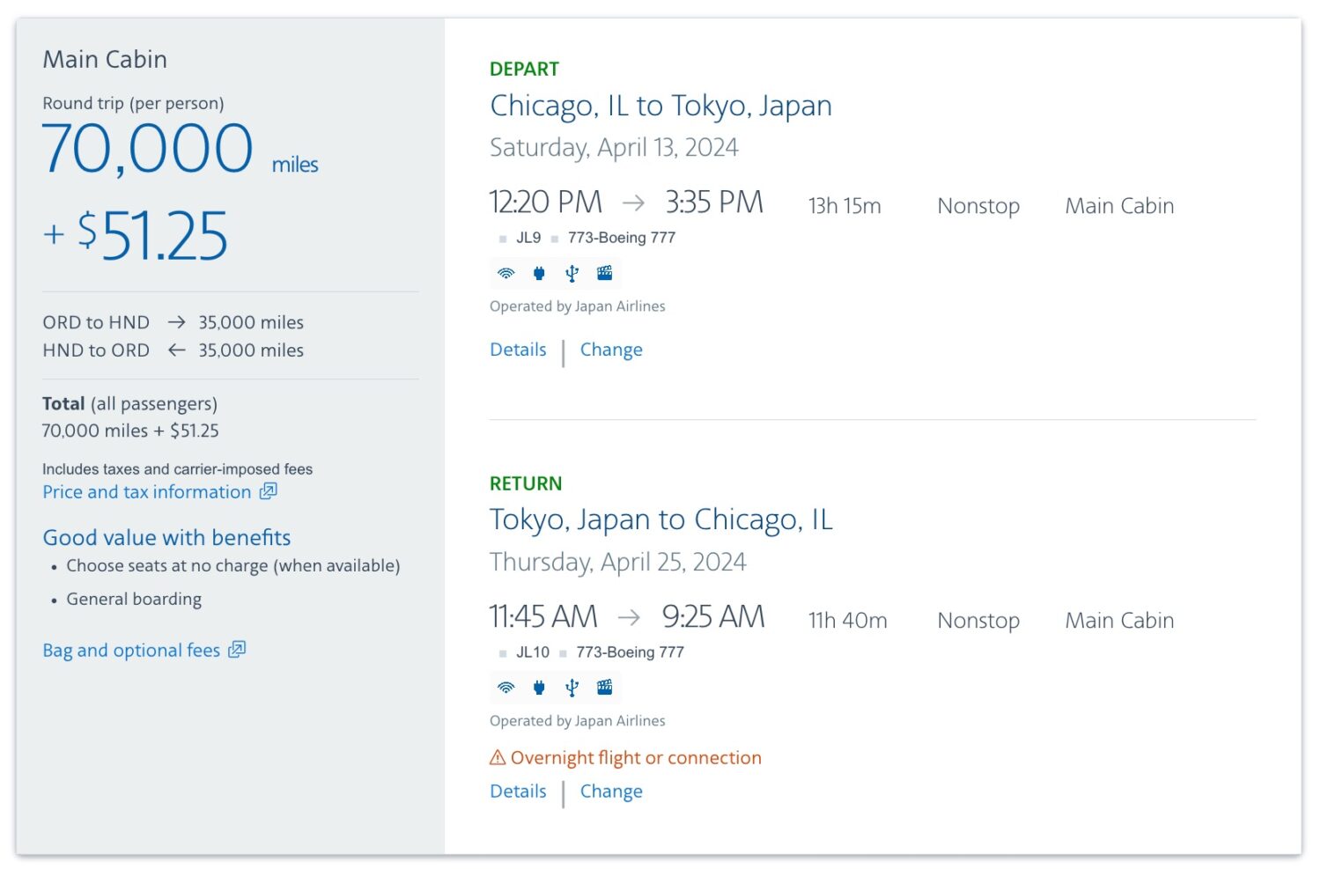Open Bag and optional fees
The width and height of the screenshot is (1321, 869).
(x=130, y=650)
